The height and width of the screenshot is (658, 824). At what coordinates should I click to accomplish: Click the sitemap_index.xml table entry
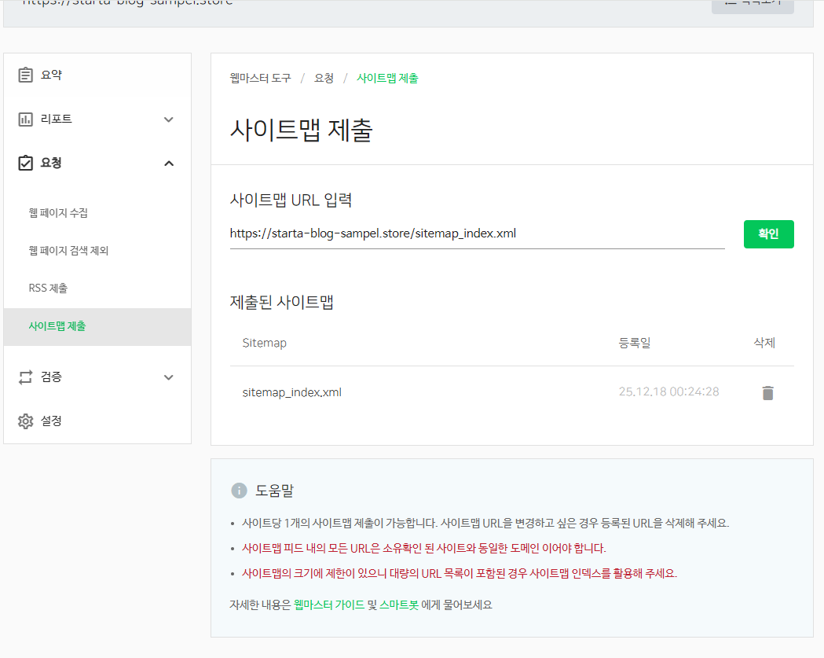click(x=291, y=392)
